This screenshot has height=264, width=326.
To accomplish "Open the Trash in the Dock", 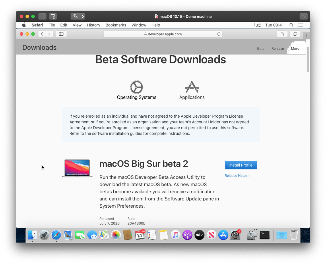I will click(x=294, y=235).
